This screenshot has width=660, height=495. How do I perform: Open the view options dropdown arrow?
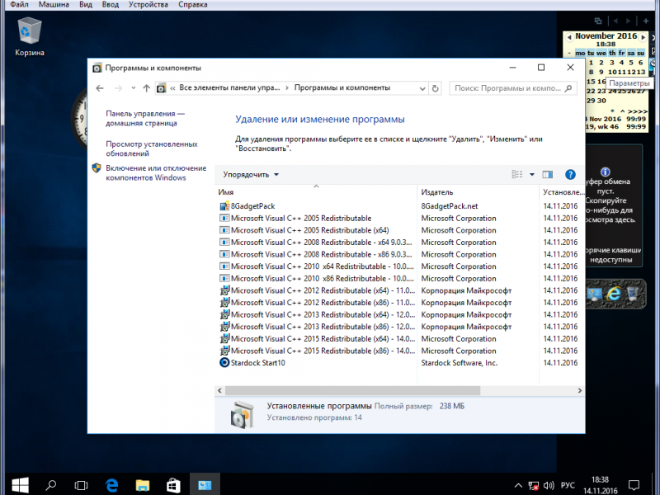[532, 175]
